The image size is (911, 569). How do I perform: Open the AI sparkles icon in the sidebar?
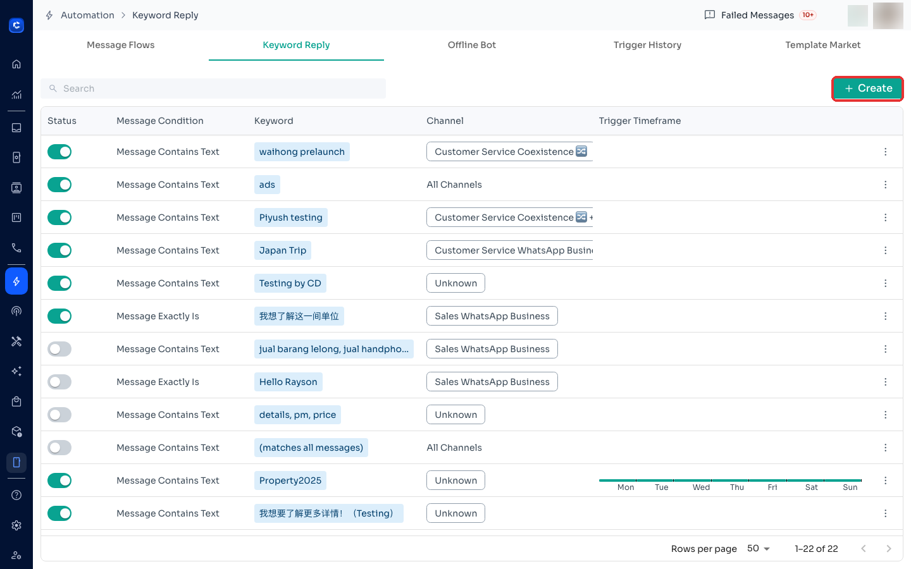[x=16, y=371]
